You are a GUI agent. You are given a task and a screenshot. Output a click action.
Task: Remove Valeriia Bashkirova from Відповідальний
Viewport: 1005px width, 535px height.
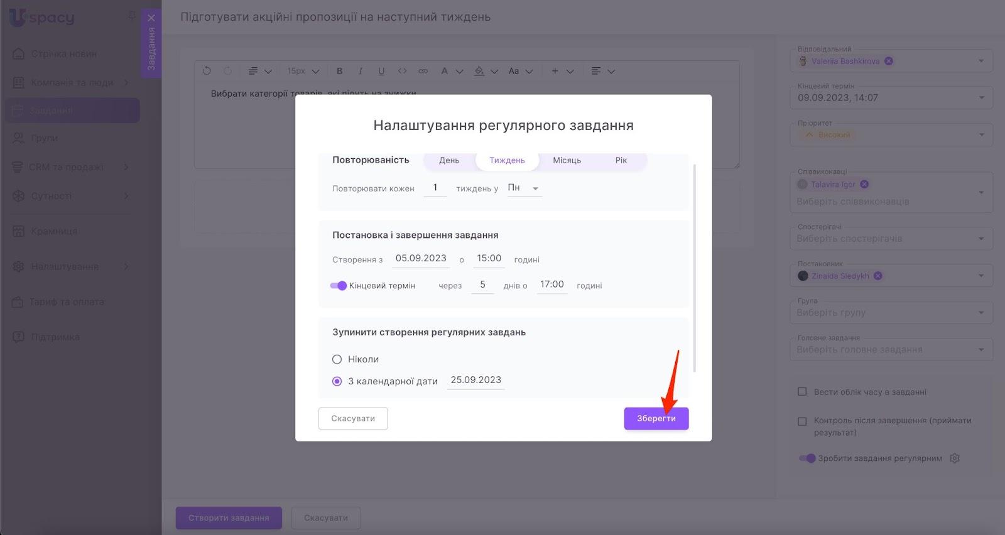(889, 61)
